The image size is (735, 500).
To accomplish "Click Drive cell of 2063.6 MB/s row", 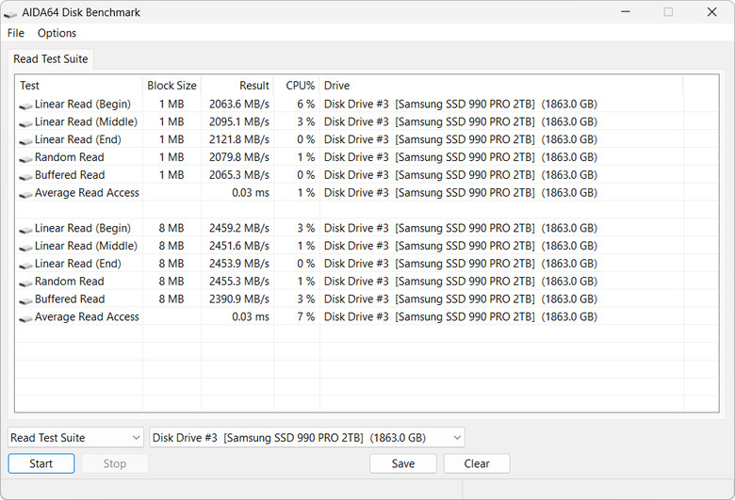I will tap(460, 104).
